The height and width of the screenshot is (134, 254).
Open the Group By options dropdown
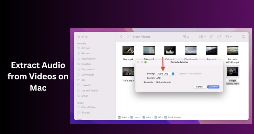point(203,37)
